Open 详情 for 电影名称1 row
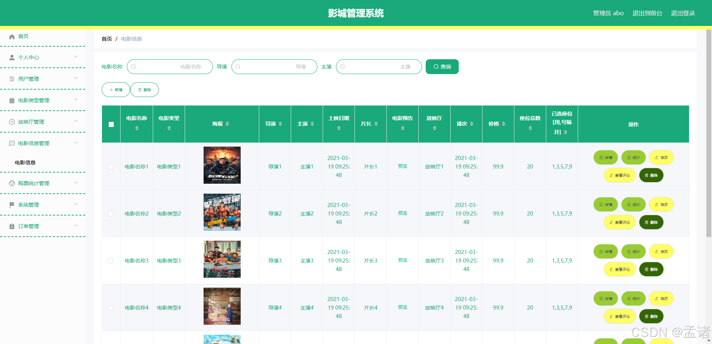 coord(606,157)
